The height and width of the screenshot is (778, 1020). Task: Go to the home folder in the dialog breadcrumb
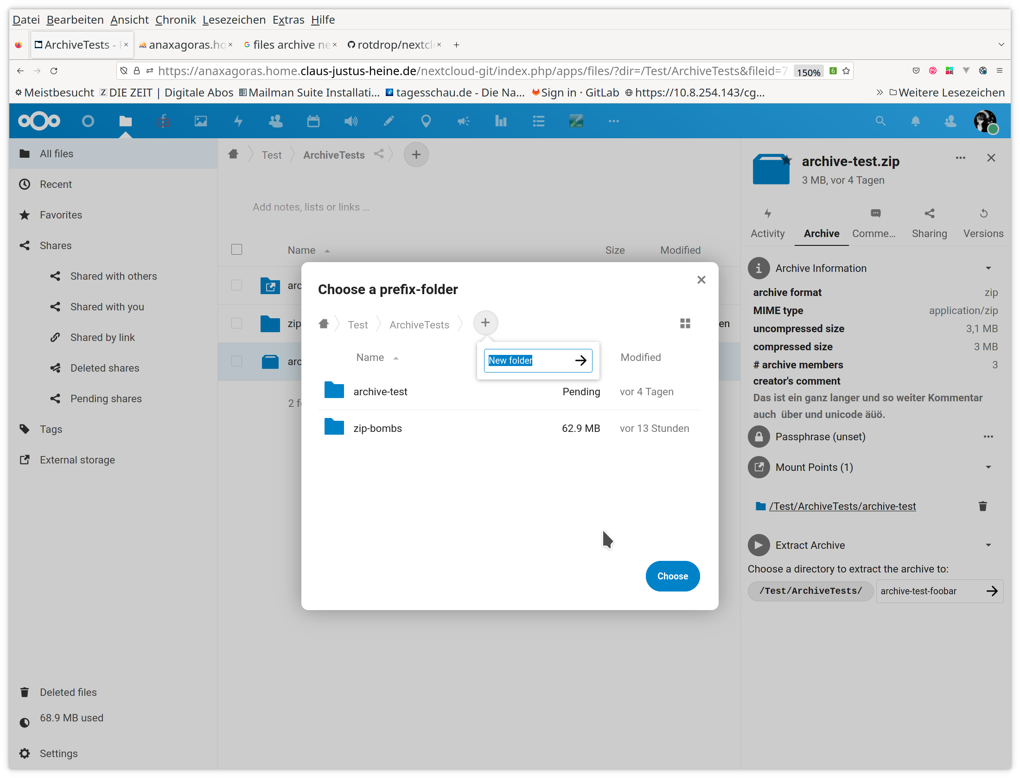(x=324, y=324)
